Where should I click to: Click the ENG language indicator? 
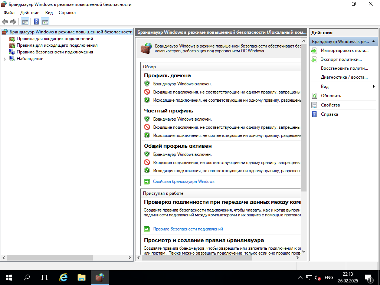click(x=329, y=278)
